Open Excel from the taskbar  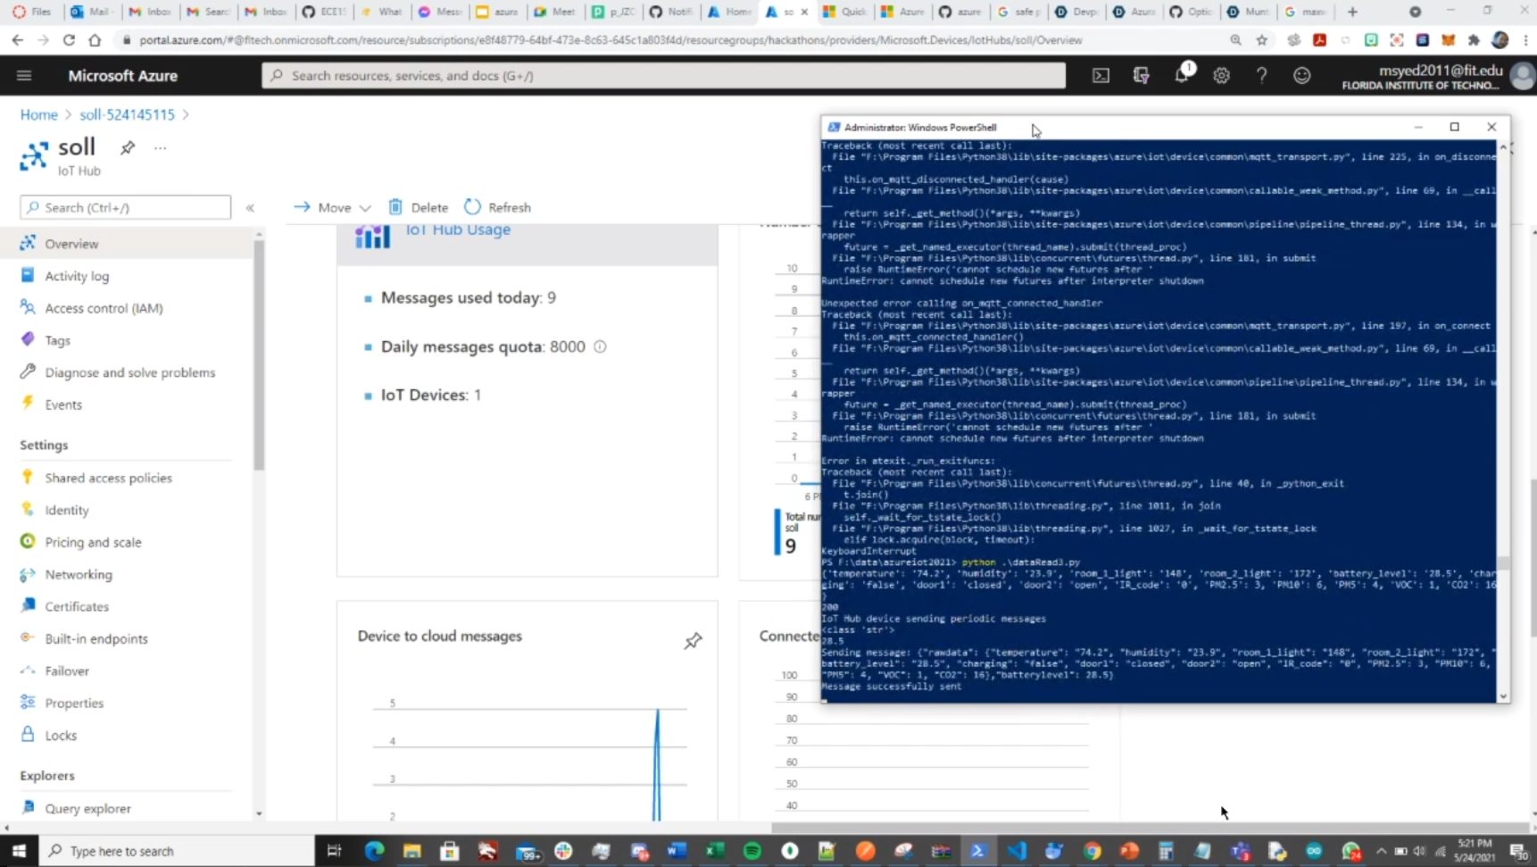coord(715,851)
